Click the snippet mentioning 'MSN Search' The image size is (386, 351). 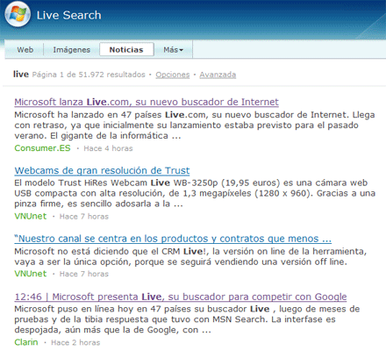point(187,319)
